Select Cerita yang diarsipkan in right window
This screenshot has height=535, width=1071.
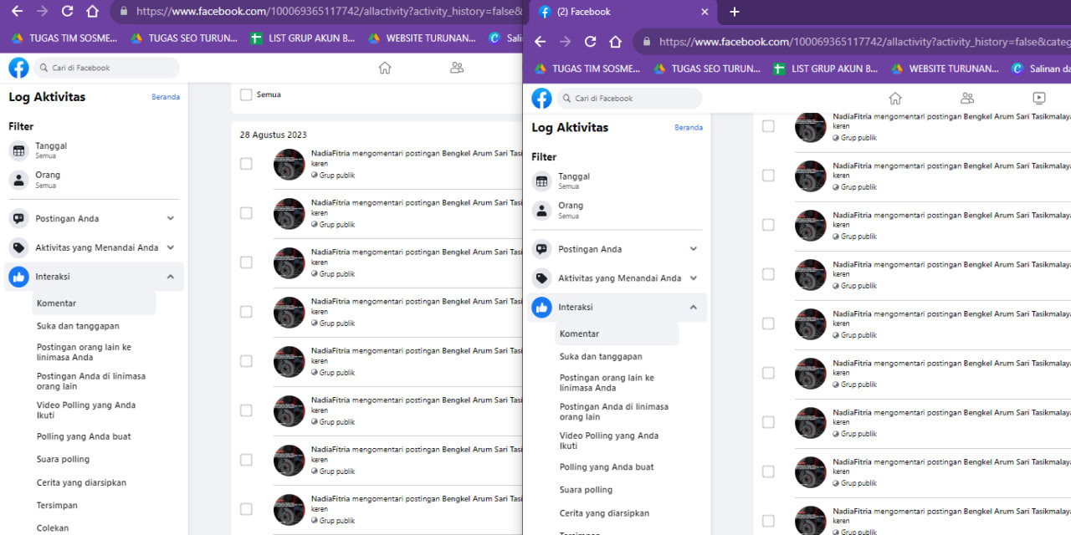coord(604,513)
